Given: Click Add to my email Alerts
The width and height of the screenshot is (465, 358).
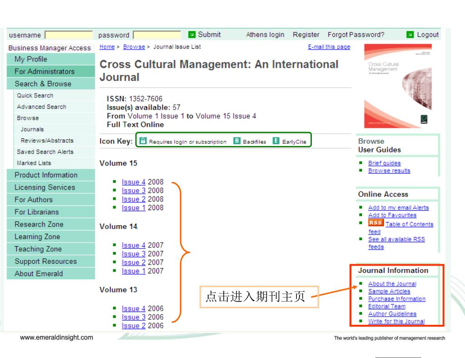Looking at the screenshot, I should click(398, 208).
